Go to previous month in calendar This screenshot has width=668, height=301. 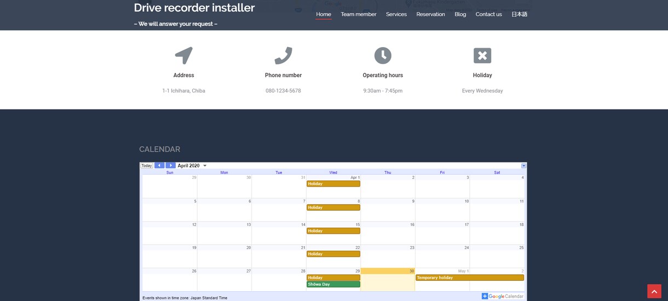point(159,165)
